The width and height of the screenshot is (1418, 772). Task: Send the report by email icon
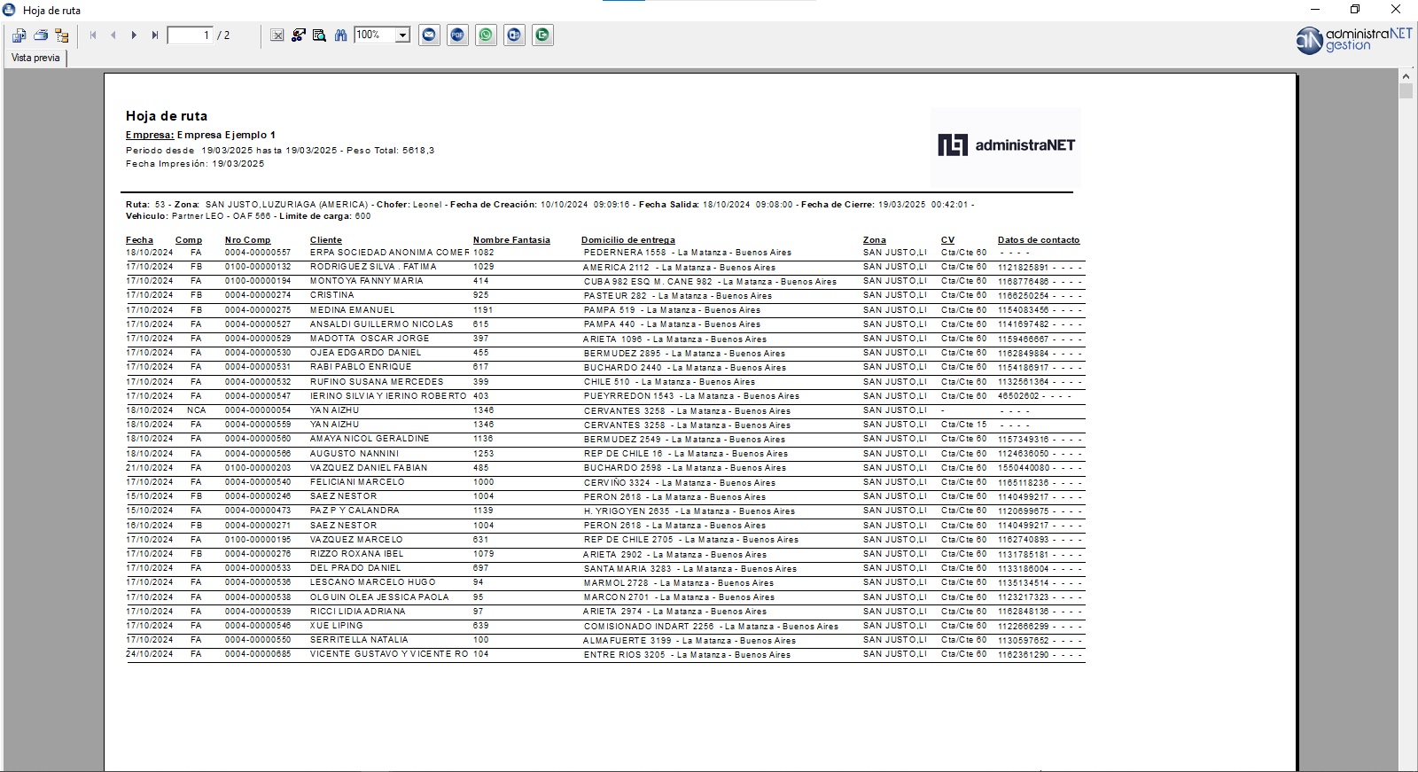(x=429, y=35)
